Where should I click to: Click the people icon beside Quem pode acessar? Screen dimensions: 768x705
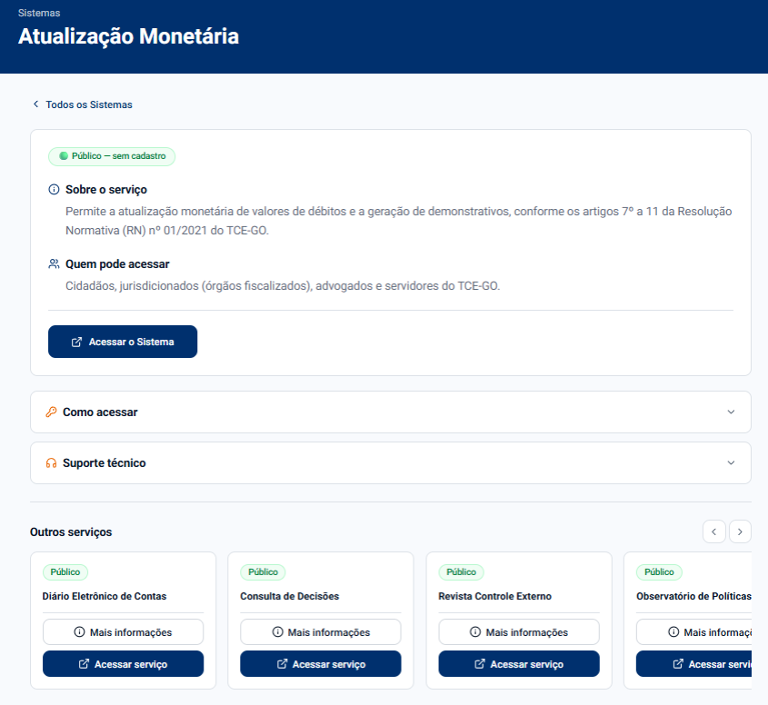click(54, 264)
